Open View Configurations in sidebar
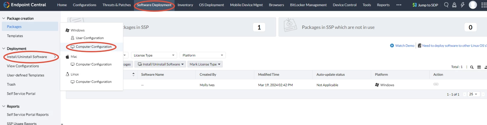Viewport: 487px width, 125px height. (23, 66)
